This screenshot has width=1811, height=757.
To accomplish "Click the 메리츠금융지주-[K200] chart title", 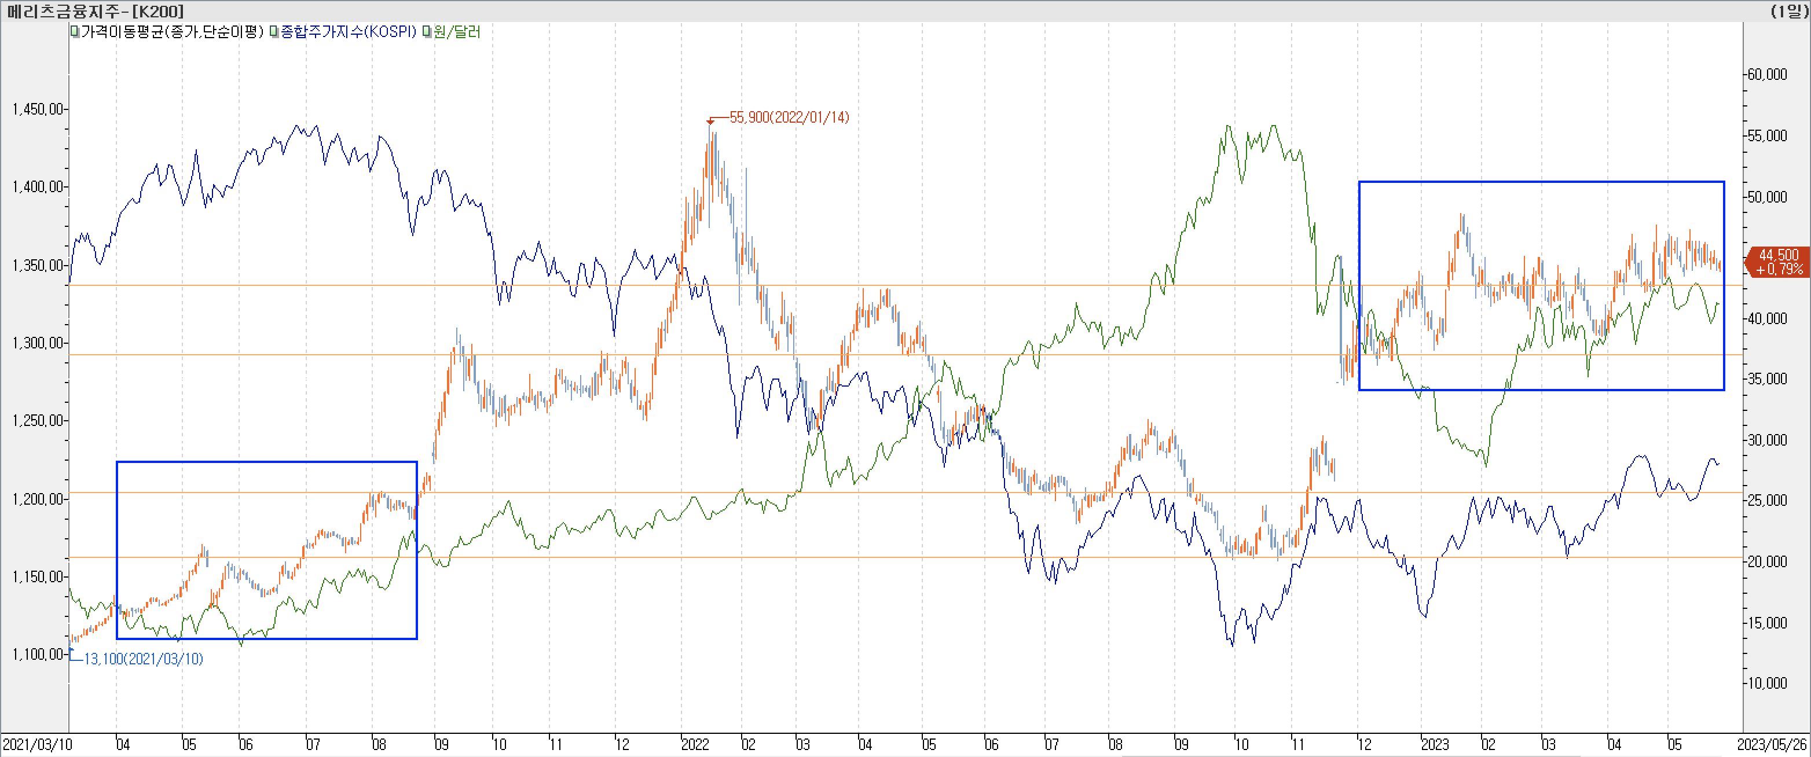I will 96,10.
